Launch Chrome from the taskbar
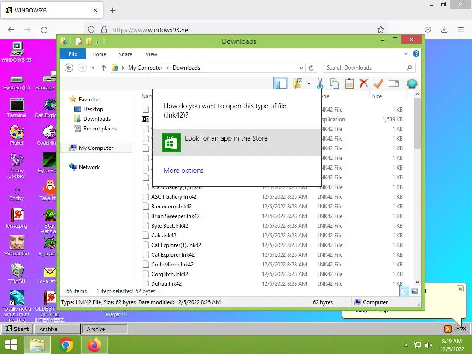 [66, 345]
